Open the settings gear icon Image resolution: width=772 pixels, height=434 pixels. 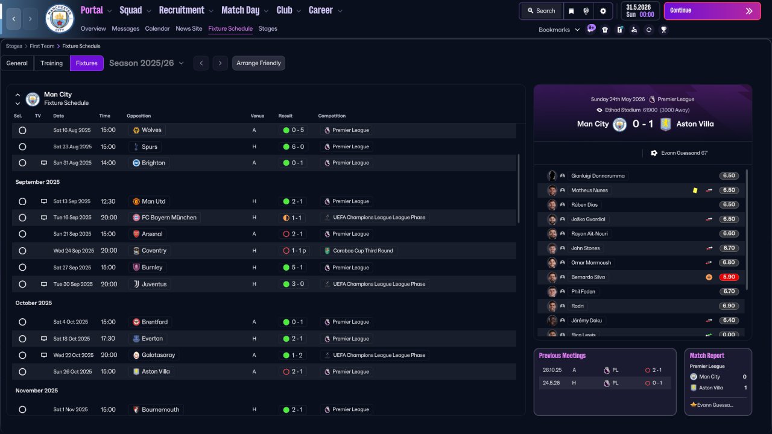pyautogui.click(x=603, y=11)
